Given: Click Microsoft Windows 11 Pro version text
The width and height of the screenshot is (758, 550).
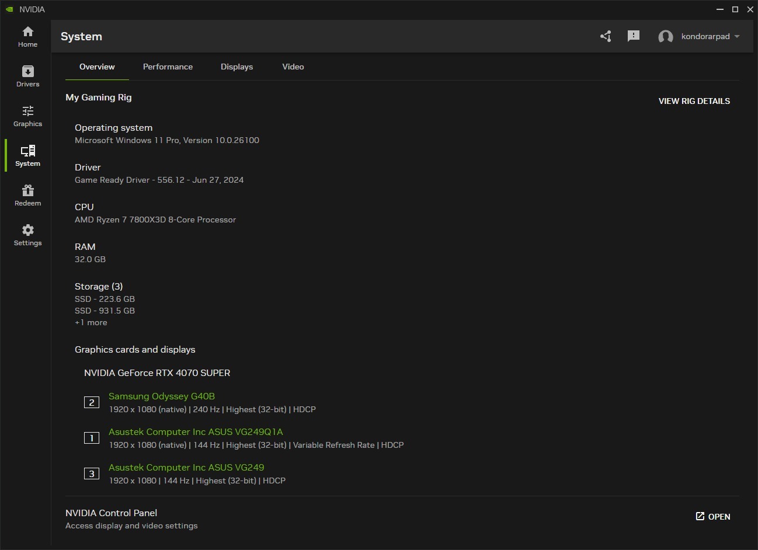Looking at the screenshot, I should point(167,140).
